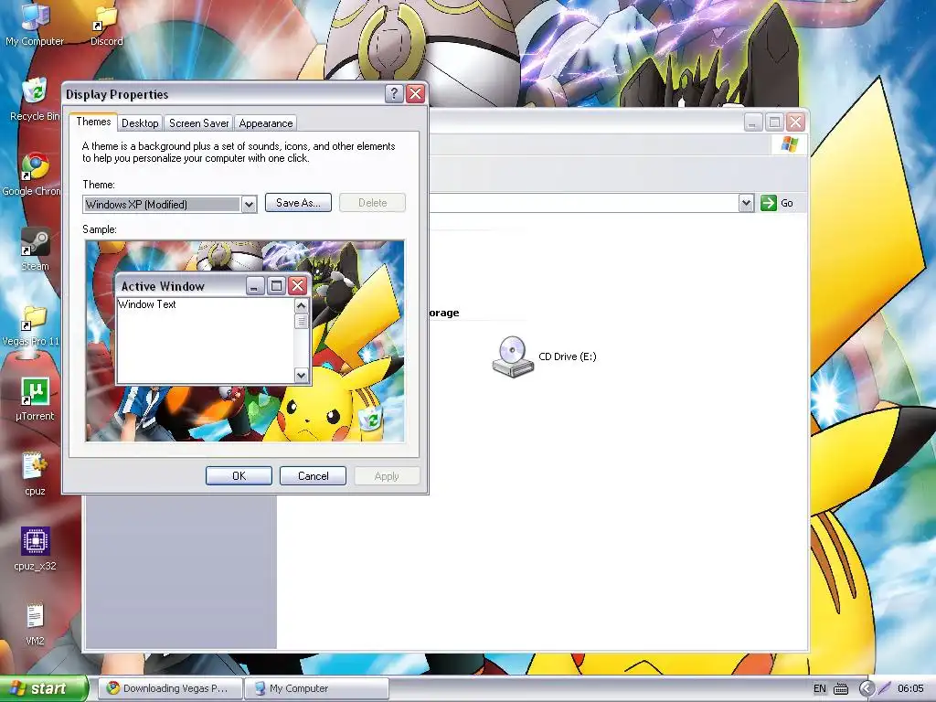This screenshot has height=702, width=936.
Task: Click the sample window scrollbar down arrow
Action: [301, 375]
